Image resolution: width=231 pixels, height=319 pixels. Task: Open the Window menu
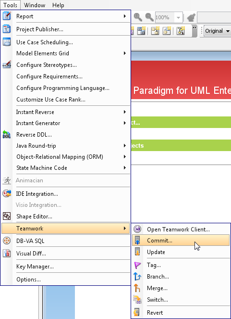coord(35,5)
